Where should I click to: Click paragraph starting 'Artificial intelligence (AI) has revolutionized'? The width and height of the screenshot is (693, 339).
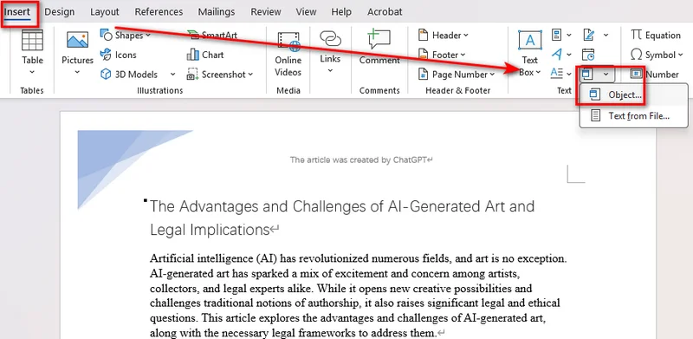tap(359, 295)
